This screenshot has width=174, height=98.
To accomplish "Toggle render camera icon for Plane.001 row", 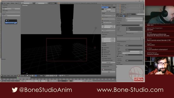I will [x=143, y=11].
